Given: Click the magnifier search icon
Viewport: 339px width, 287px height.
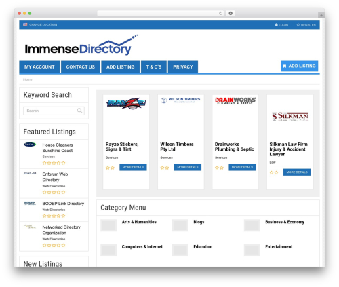Looking at the screenshot, I should (79, 111).
